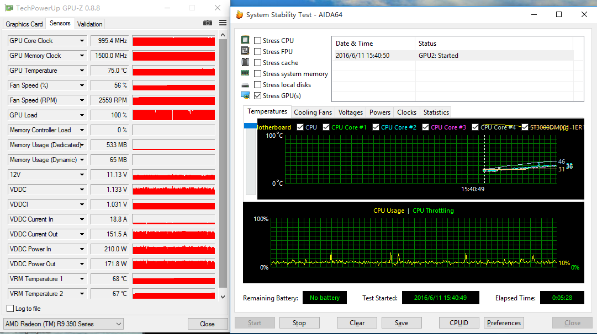Uncheck the Stress GPU(s) checkbox
This screenshot has height=334, width=597.
[258, 95]
